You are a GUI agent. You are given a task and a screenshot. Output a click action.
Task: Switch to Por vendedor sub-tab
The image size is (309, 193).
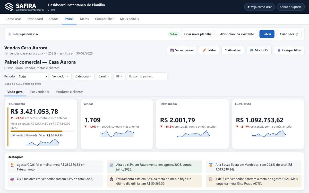point(40,92)
